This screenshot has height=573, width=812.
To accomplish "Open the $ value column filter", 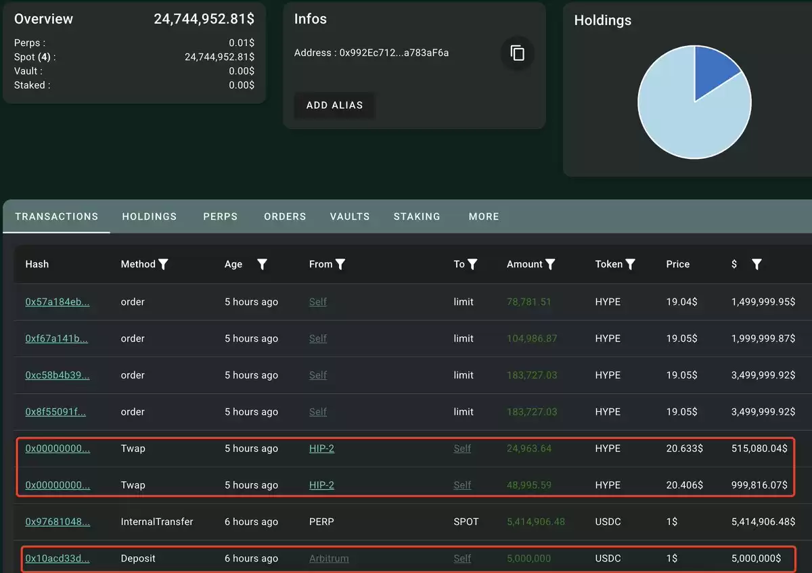I will point(757,265).
